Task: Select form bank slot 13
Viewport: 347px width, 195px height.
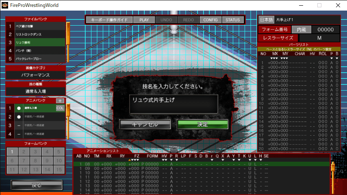Action: point(35,169)
